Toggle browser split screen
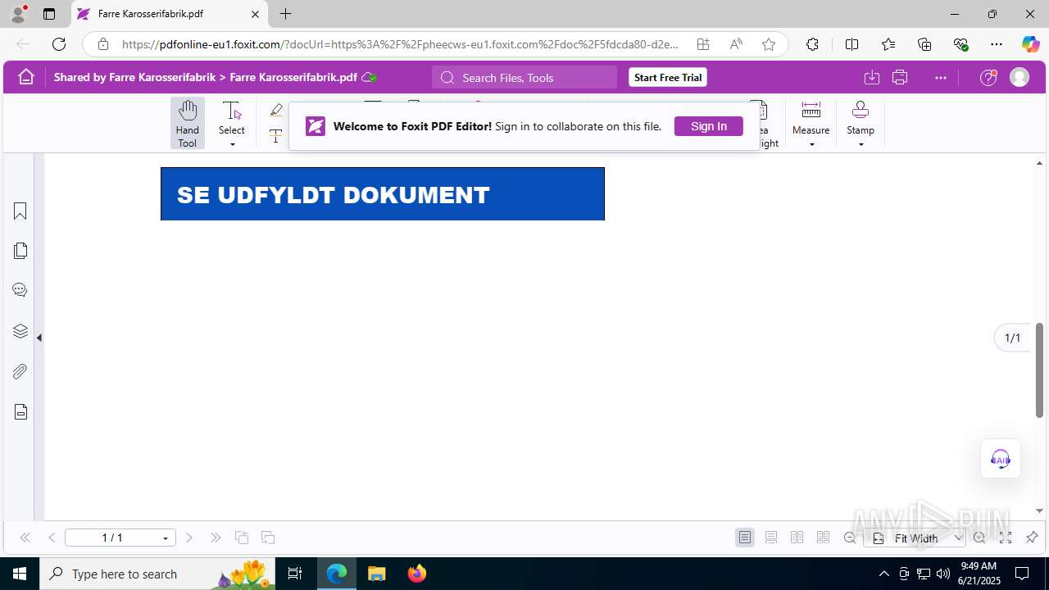Image resolution: width=1049 pixels, height=590 pixels. pos(851,44)
